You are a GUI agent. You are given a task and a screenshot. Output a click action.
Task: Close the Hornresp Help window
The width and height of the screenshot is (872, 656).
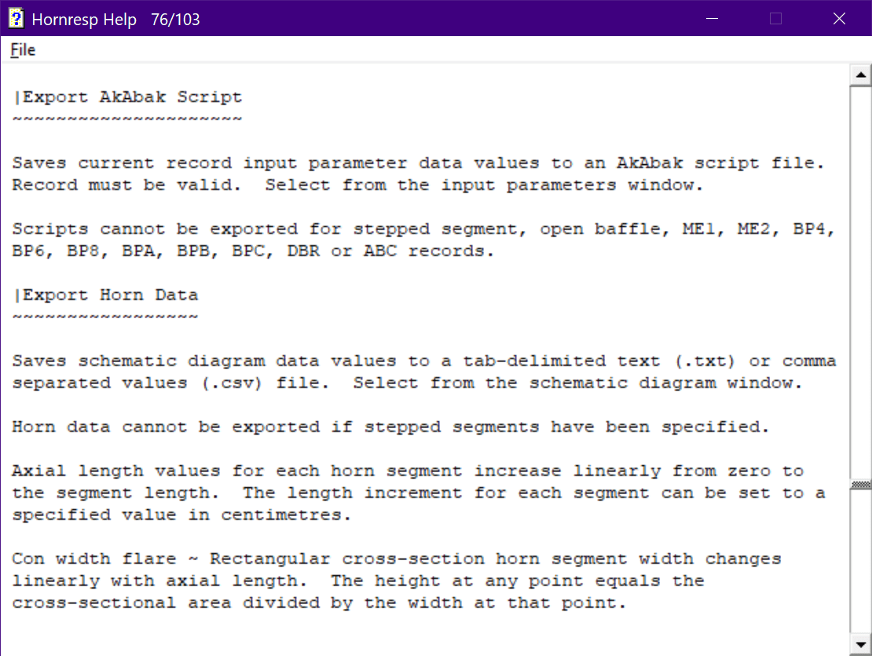coord(839,19)
